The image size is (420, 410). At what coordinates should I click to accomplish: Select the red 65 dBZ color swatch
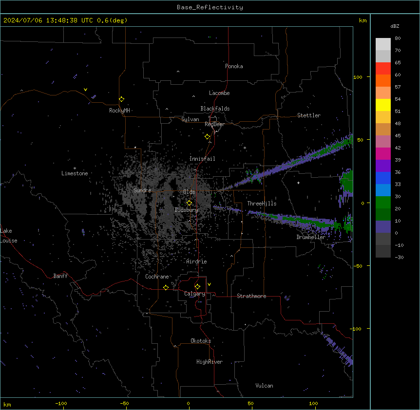(x=383, y=68)
